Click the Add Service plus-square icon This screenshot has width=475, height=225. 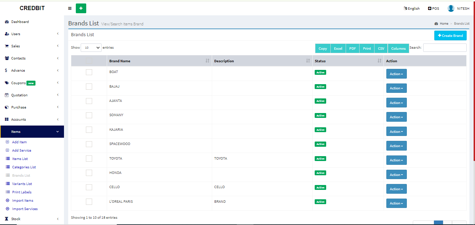click(8, 150)
